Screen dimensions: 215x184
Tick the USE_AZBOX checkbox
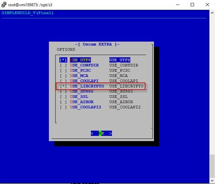click(x=63, y=102)
